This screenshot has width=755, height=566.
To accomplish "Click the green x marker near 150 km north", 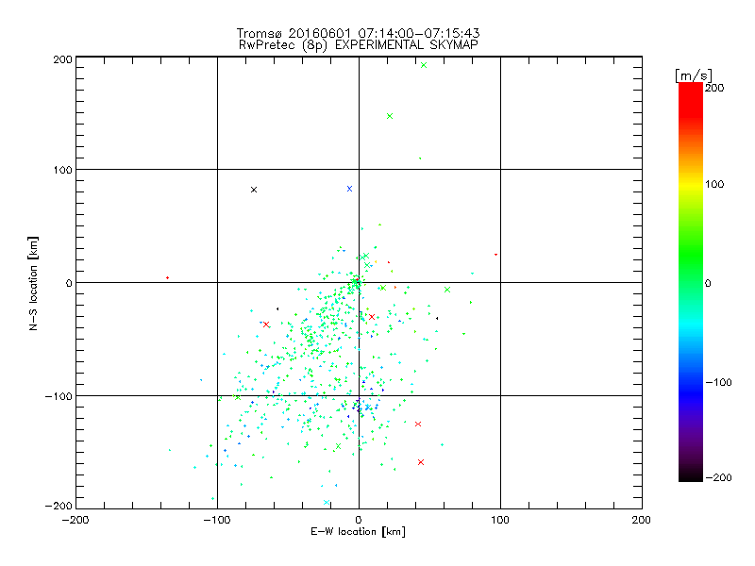I will tap(390, 116).
